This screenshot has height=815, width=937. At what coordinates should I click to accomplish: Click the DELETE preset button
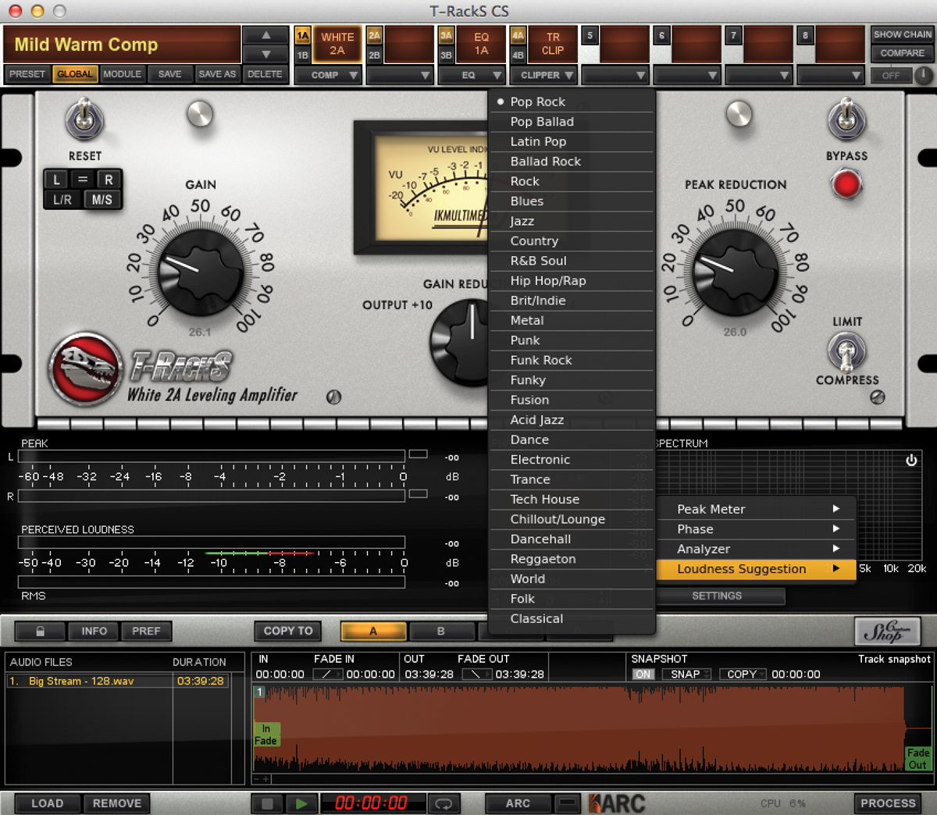pos(265,74)
